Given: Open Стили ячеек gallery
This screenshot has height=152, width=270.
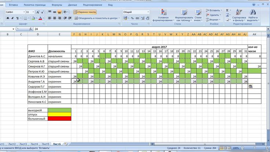Looking at the screenshot, I should tap(198, 15).
